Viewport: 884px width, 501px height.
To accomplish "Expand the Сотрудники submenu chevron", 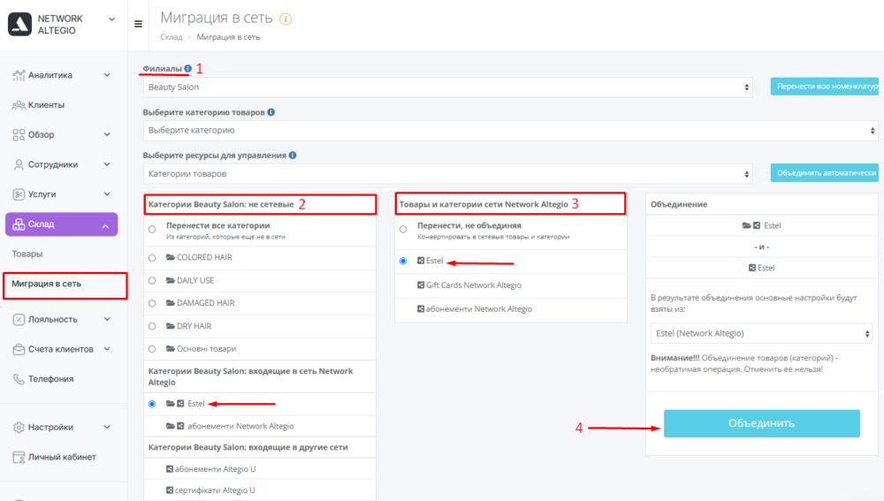I will 107,164.
